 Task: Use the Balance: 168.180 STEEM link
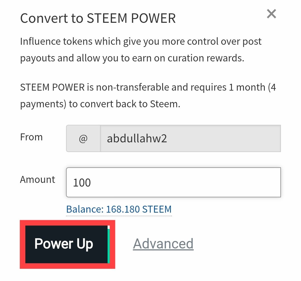click(x=119, y=209)
